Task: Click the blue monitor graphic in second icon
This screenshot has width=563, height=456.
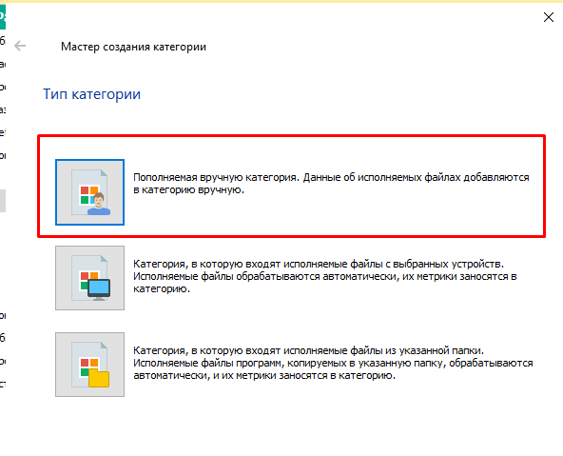Action: 99,289
